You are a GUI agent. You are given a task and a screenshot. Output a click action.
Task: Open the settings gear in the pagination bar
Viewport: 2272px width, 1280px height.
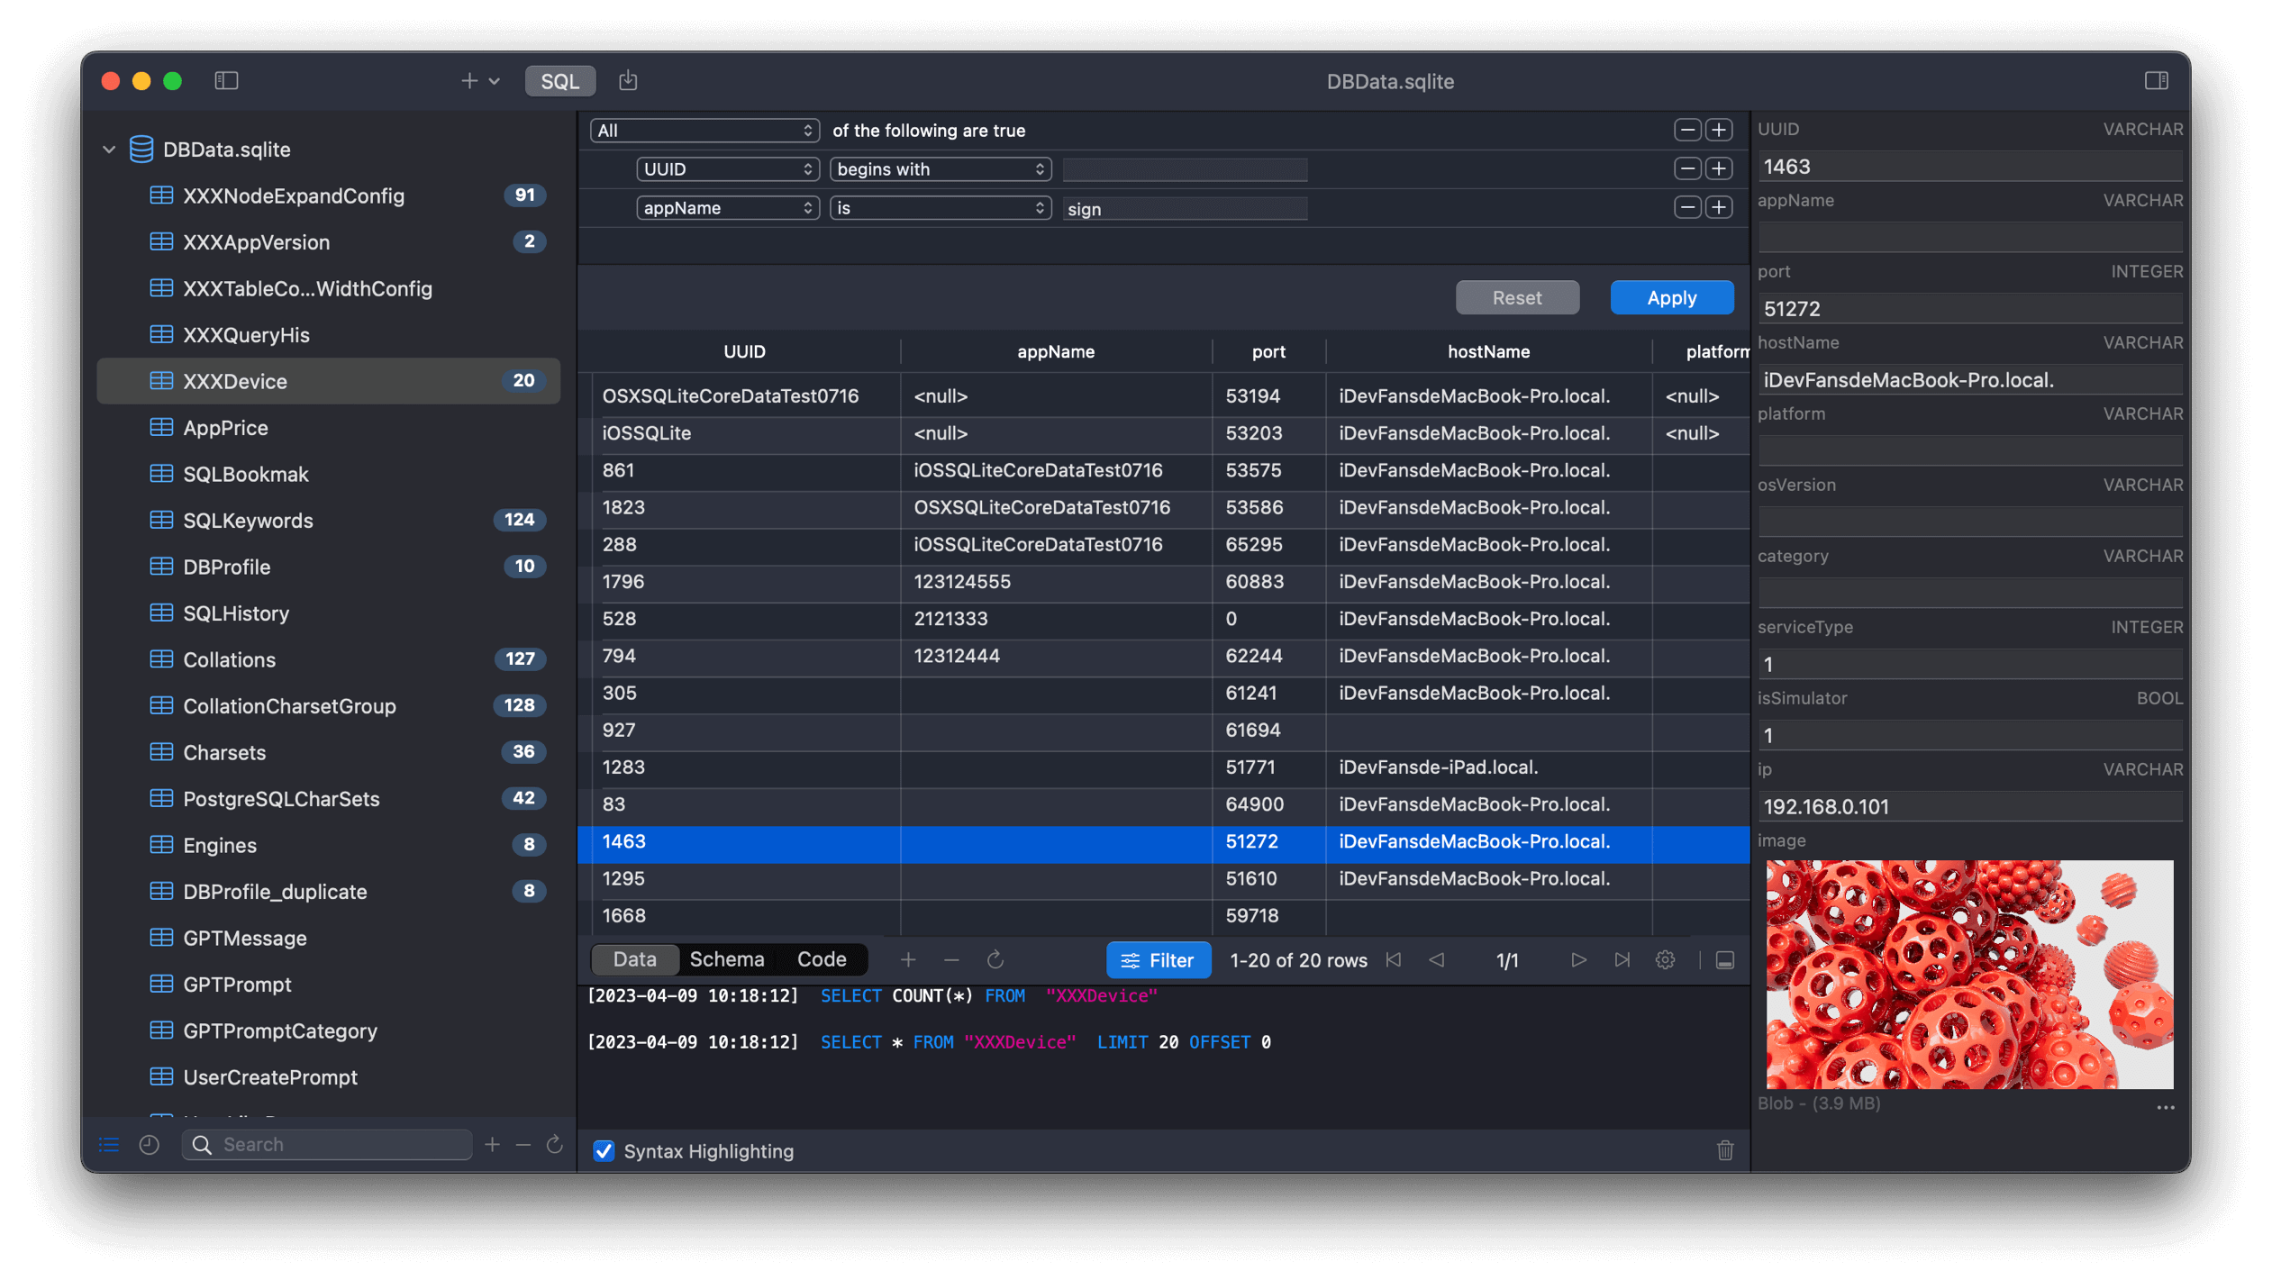click(1664, 959)
